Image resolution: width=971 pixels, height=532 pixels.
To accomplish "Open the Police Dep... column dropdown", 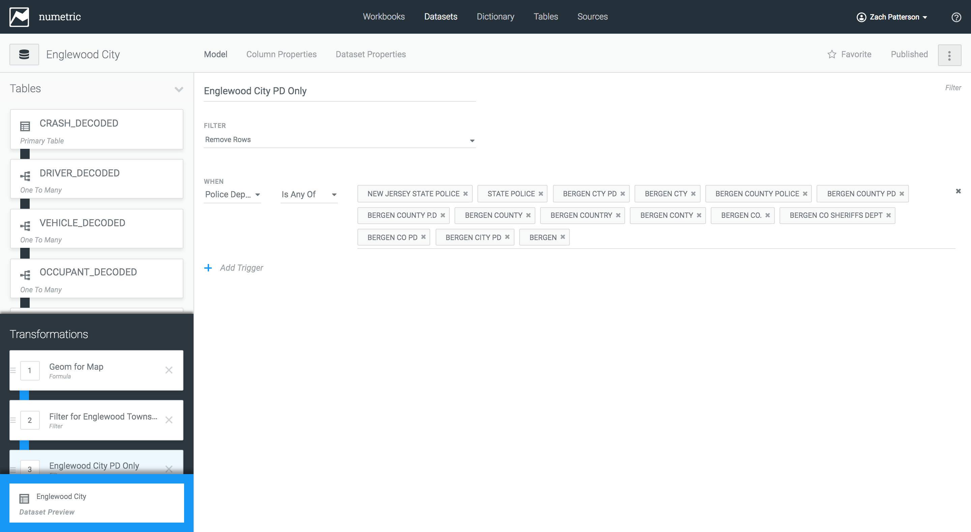I will pyautogui.click(x=232, y=194).
